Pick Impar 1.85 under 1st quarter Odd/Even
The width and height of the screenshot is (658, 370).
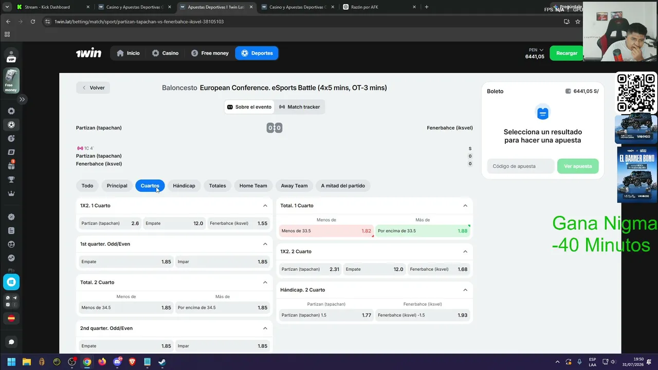[223, 262]
